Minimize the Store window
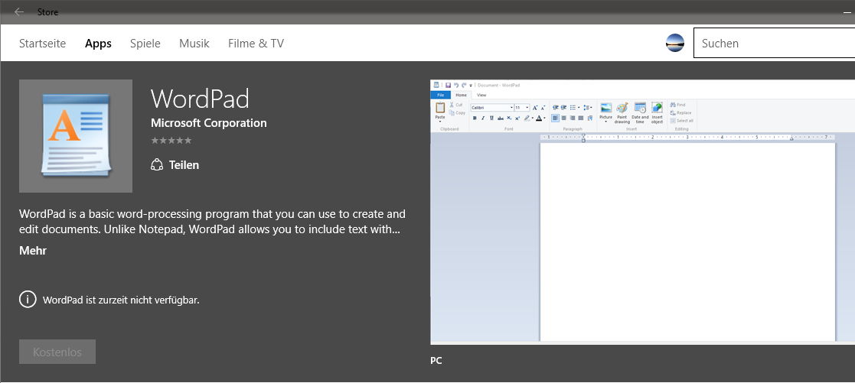The image size is (855, 383). click(x=847, y=12)
